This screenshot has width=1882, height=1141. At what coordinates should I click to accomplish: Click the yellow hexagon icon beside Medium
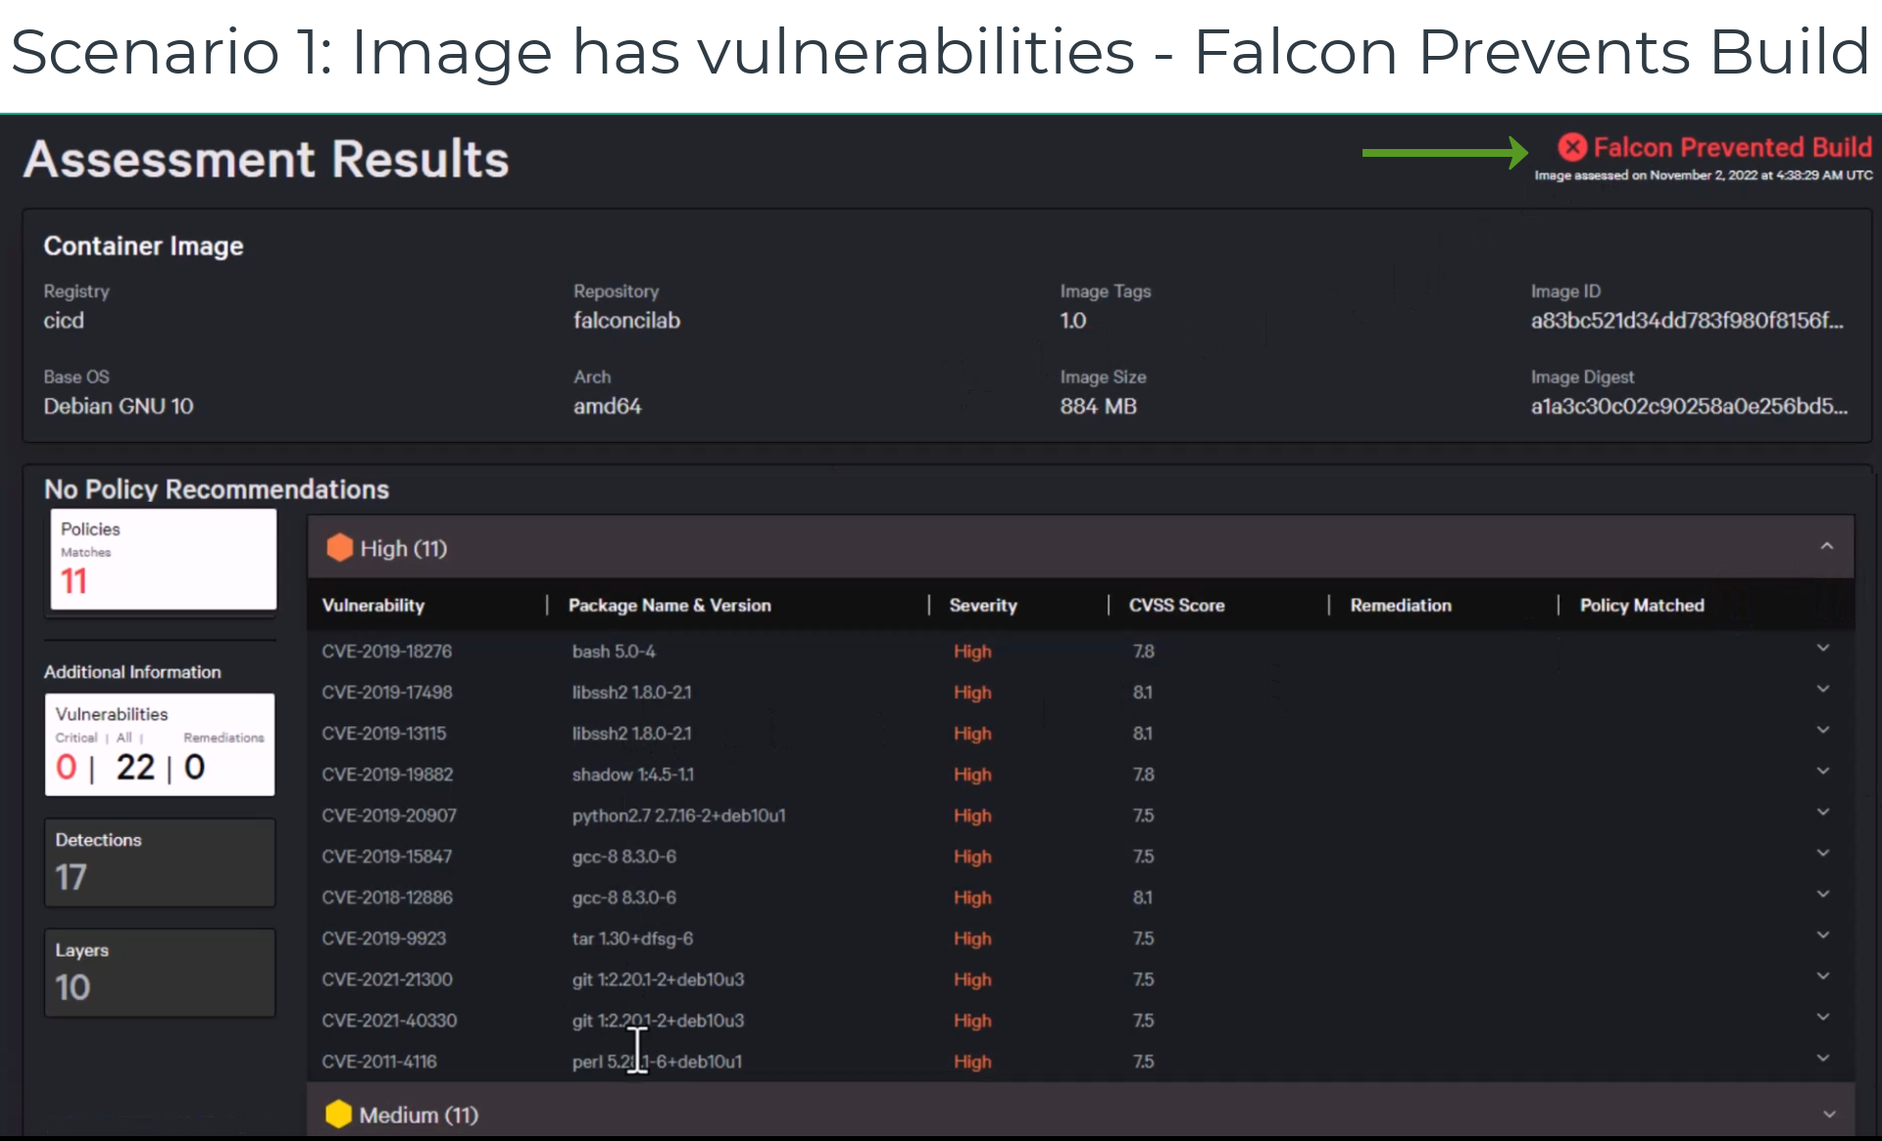[339, 1114]
